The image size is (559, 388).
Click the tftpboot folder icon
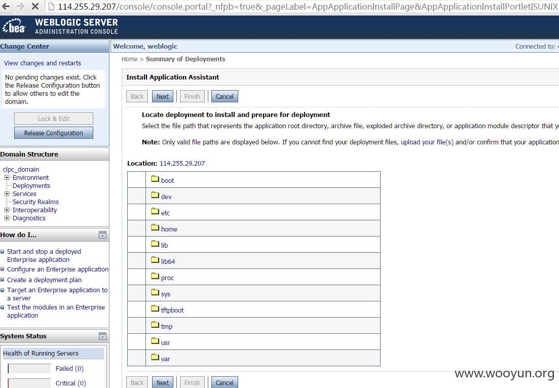pos(155,308)
